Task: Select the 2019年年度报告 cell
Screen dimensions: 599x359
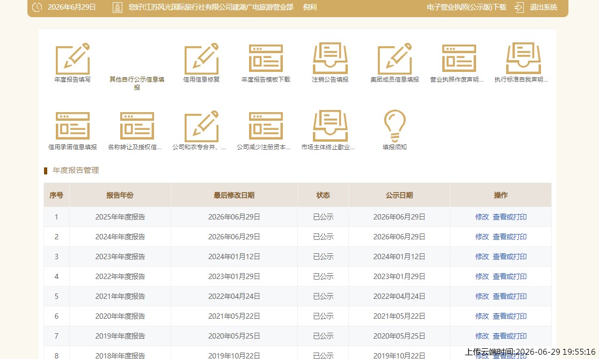Action: [120, 336]
